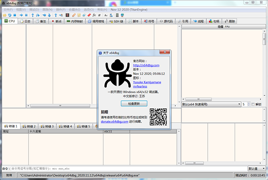Click the 检查更新 button
The height and width of the screenshot is (180, 268).
pyautogui.click(x=134, y=103)
